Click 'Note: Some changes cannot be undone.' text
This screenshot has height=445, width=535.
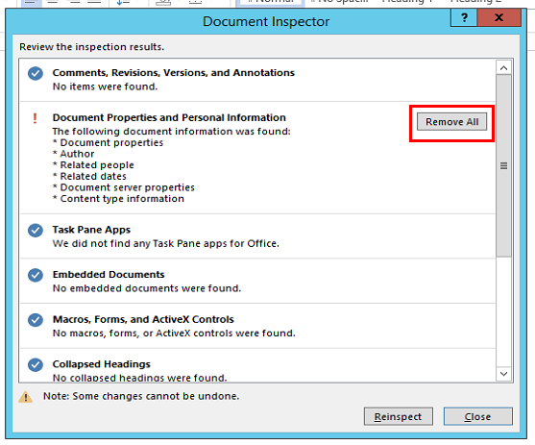click(x=141, y=396)
